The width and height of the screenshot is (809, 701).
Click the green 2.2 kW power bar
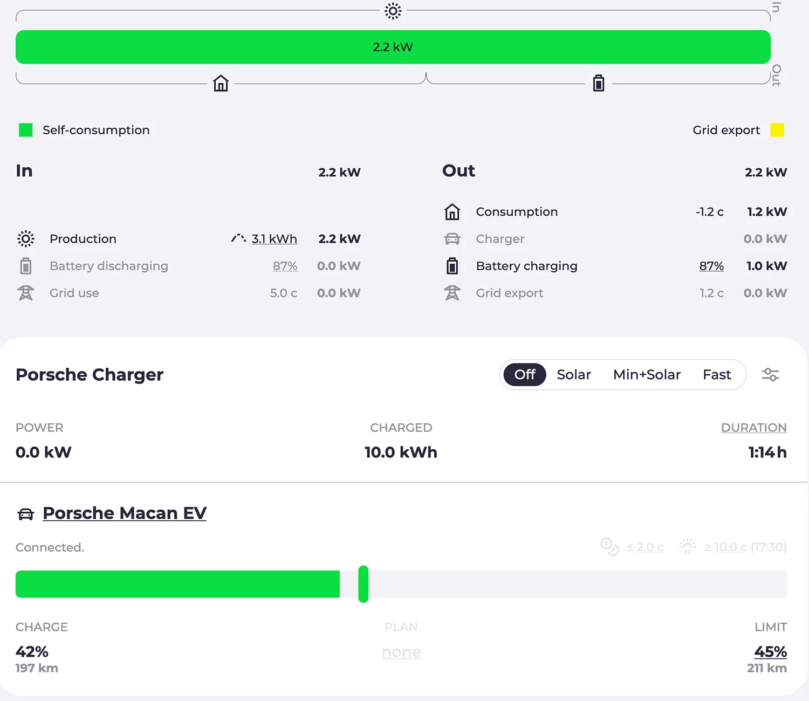point(393,47)
